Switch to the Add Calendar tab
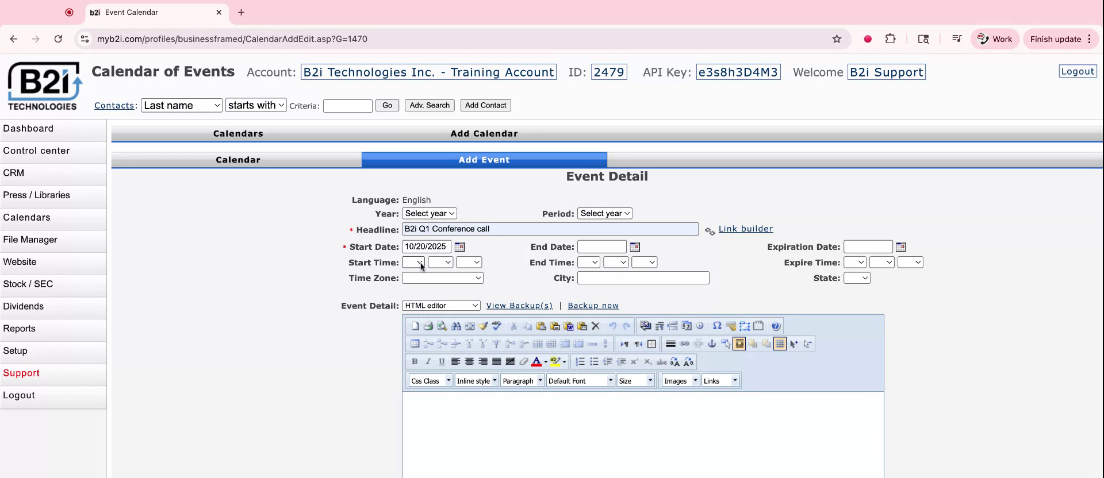 (484, 133)
